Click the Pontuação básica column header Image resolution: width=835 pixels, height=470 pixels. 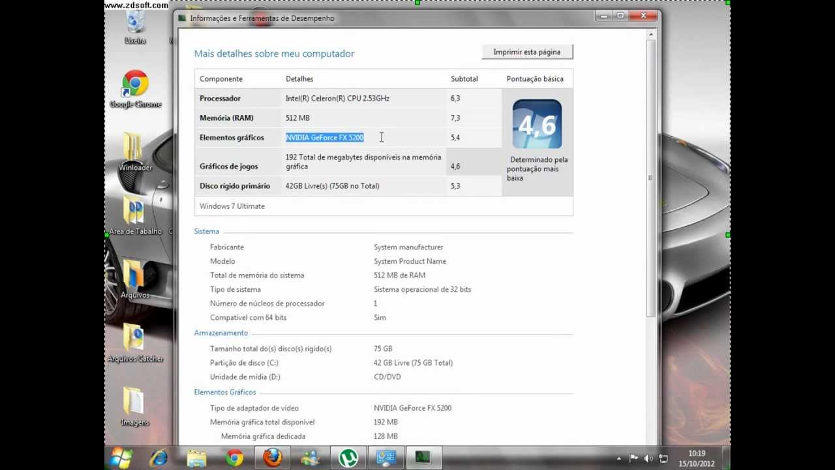[x=535, y=79]
